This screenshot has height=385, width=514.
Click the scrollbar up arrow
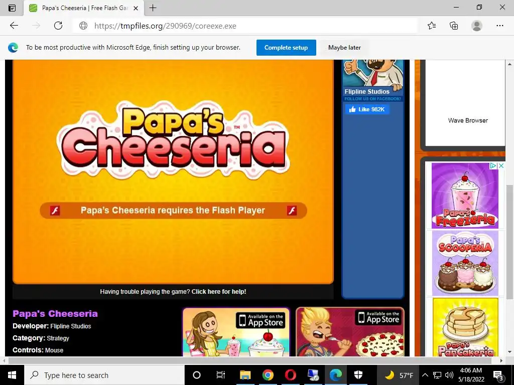(x=509, y=64)
